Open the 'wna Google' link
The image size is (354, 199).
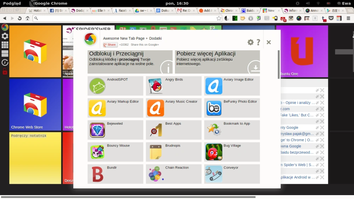point(291,146)
